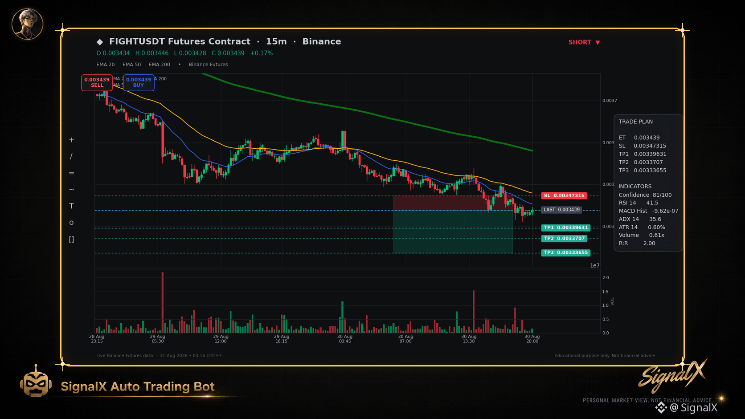Click the Binance Futures legend label
The height and width of the screenshot is (419, 745).
[x=208, y=65]
